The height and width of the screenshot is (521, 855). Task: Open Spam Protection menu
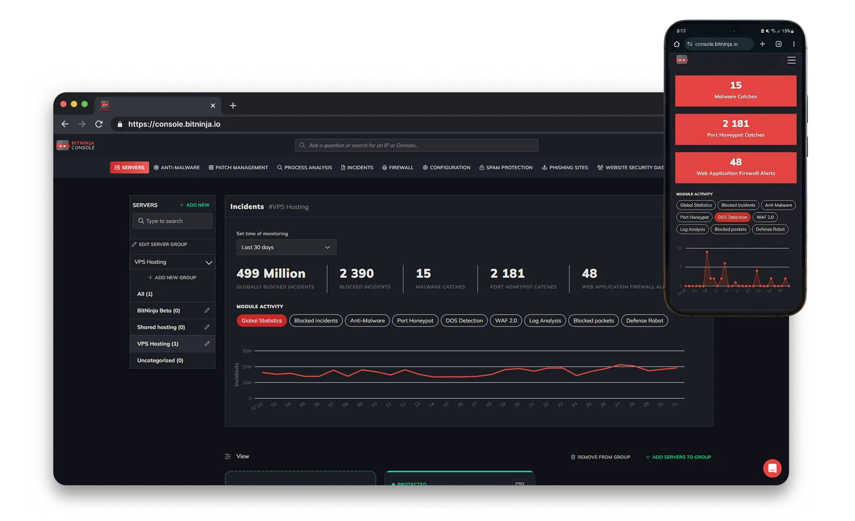pyautogui.click(x=506, y=167)
